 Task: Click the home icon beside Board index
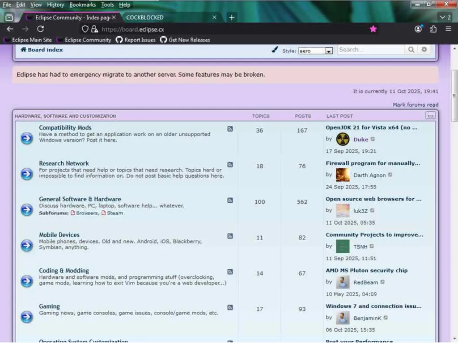(x=23, y=50)
